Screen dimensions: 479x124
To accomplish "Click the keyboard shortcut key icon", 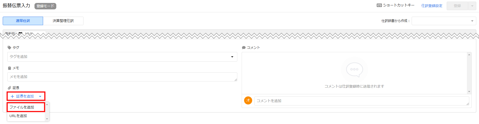I will [x=379, y=5].
